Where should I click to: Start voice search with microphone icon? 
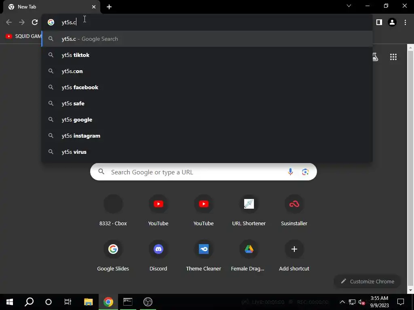(290, 172)
